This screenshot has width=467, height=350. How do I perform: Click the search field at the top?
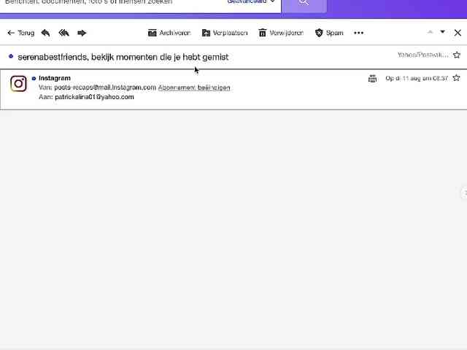click(x=113, y=2)
